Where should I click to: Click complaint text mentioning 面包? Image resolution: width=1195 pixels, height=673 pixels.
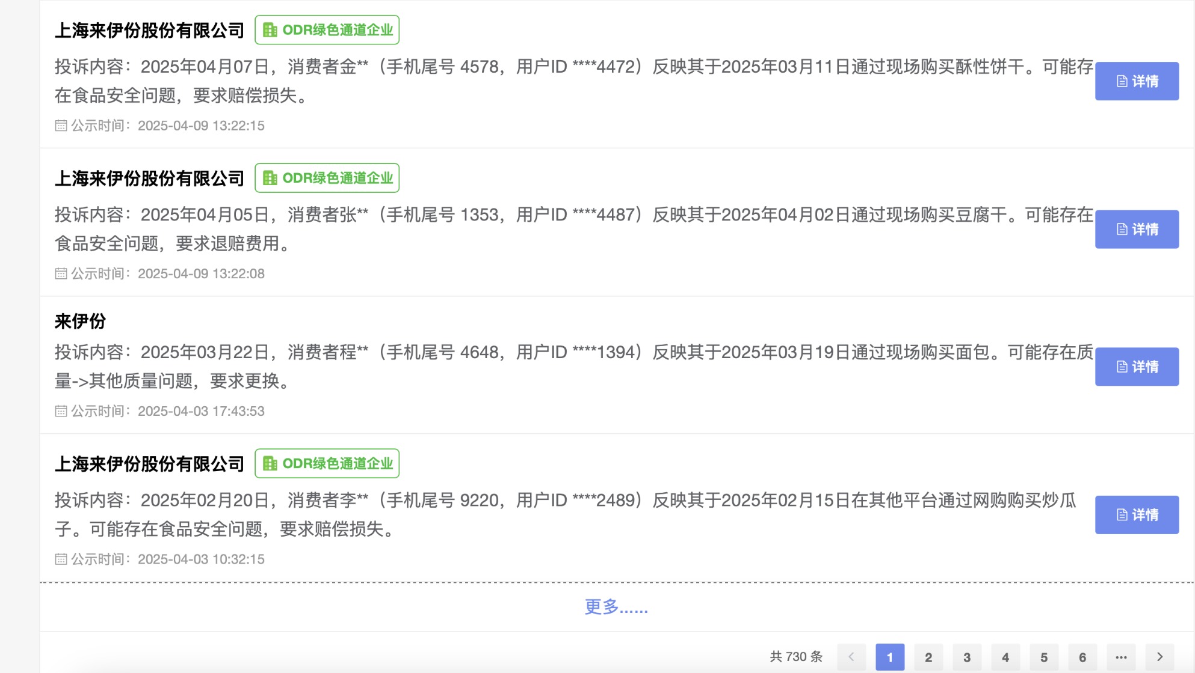tap(574, 367)
